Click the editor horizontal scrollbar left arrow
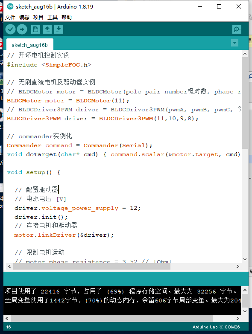This screenshot has height=334, width=252. click(x=9, y=266)
